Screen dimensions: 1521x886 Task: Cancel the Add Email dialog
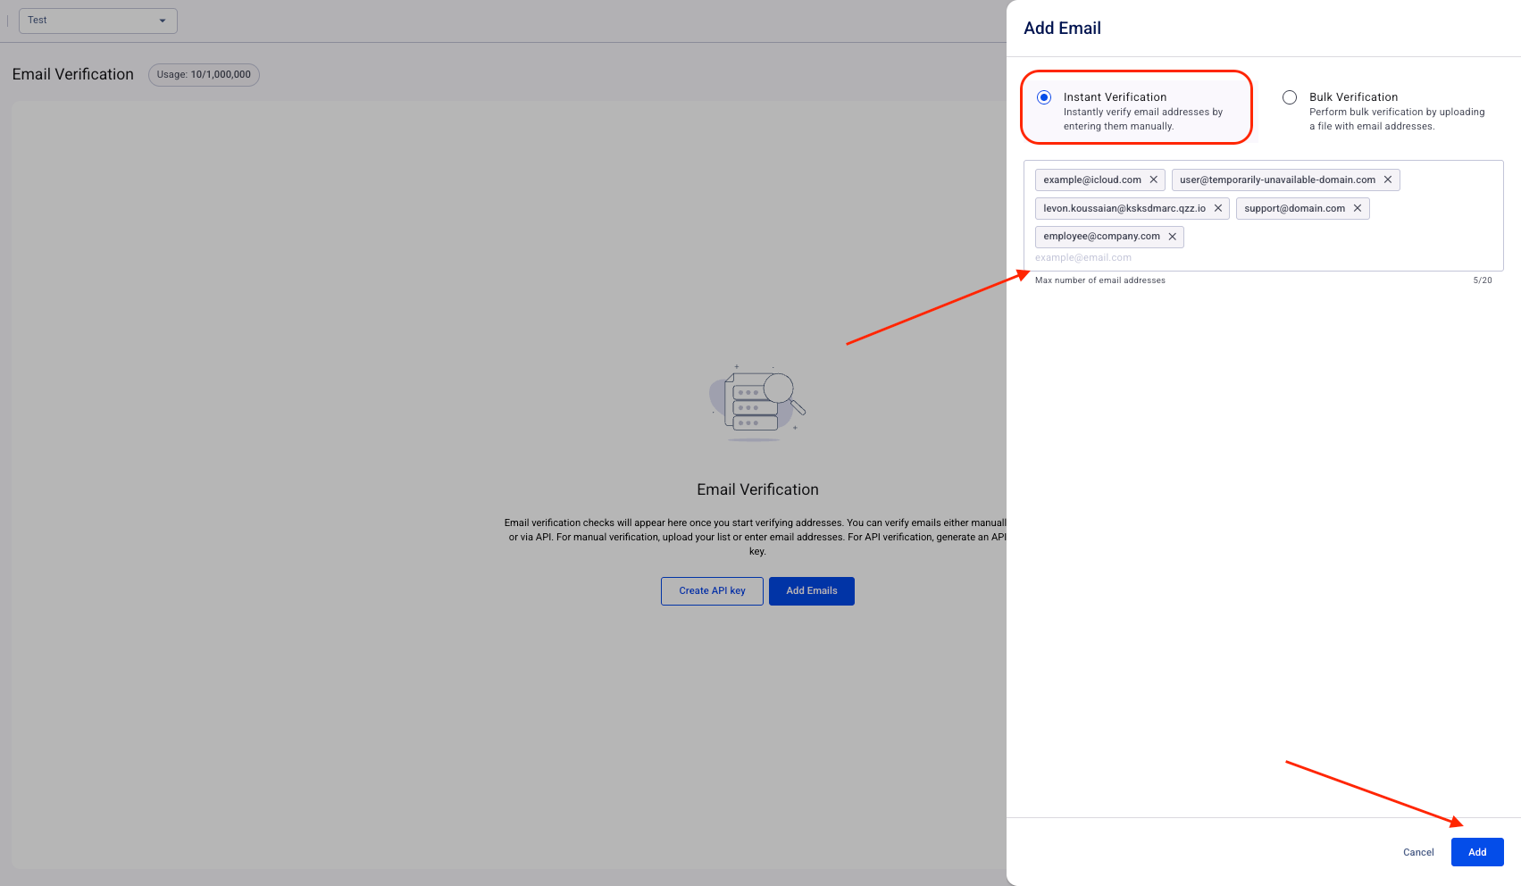tap(1417, 852)
